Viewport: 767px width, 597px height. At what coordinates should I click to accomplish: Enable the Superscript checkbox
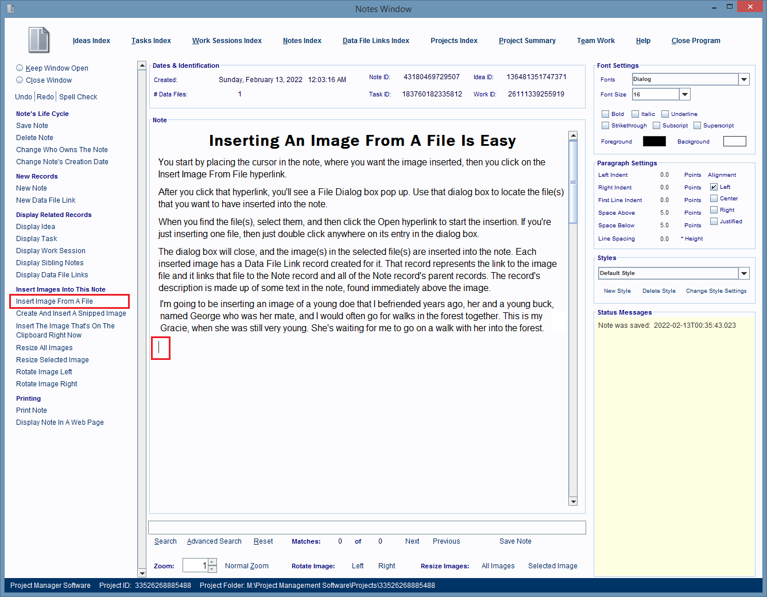(x=697, y=125)
